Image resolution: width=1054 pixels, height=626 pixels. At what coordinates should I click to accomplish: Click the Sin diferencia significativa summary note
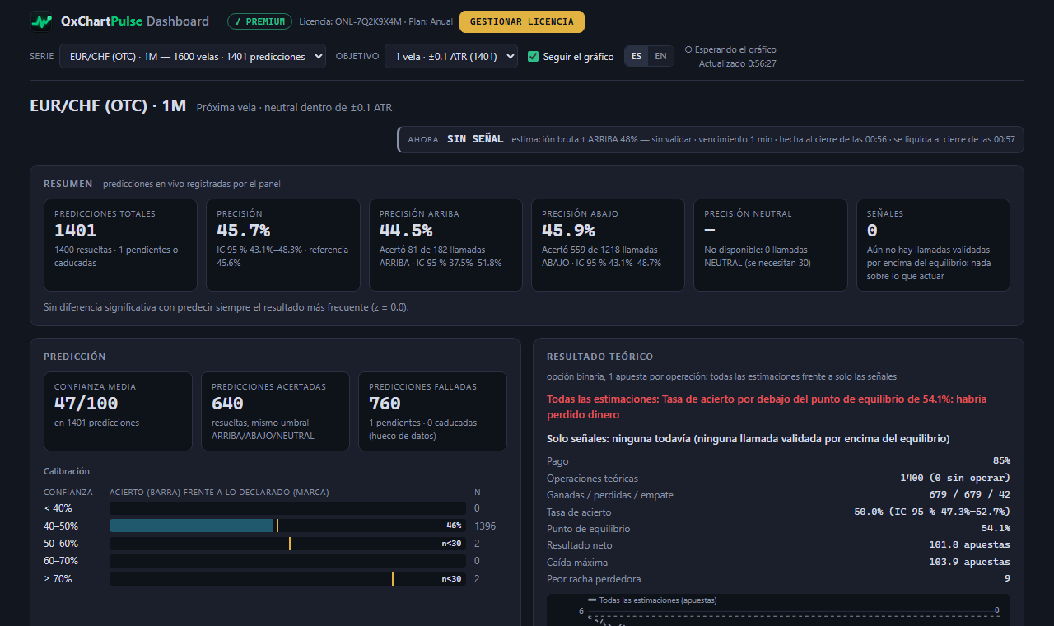coord(226,307)
